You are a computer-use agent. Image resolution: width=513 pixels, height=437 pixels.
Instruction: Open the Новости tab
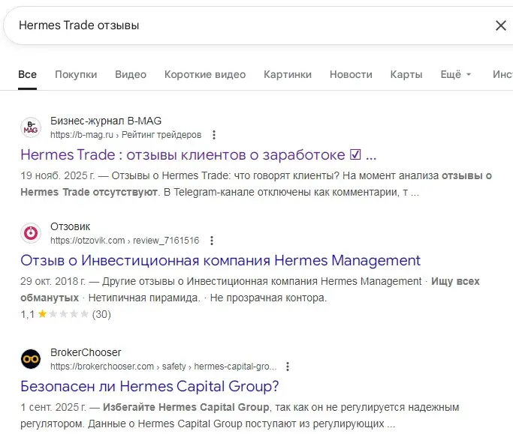[x=351, y=74]
